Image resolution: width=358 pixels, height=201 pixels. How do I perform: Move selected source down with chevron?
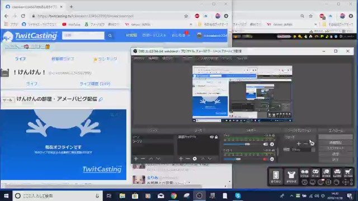210,159
